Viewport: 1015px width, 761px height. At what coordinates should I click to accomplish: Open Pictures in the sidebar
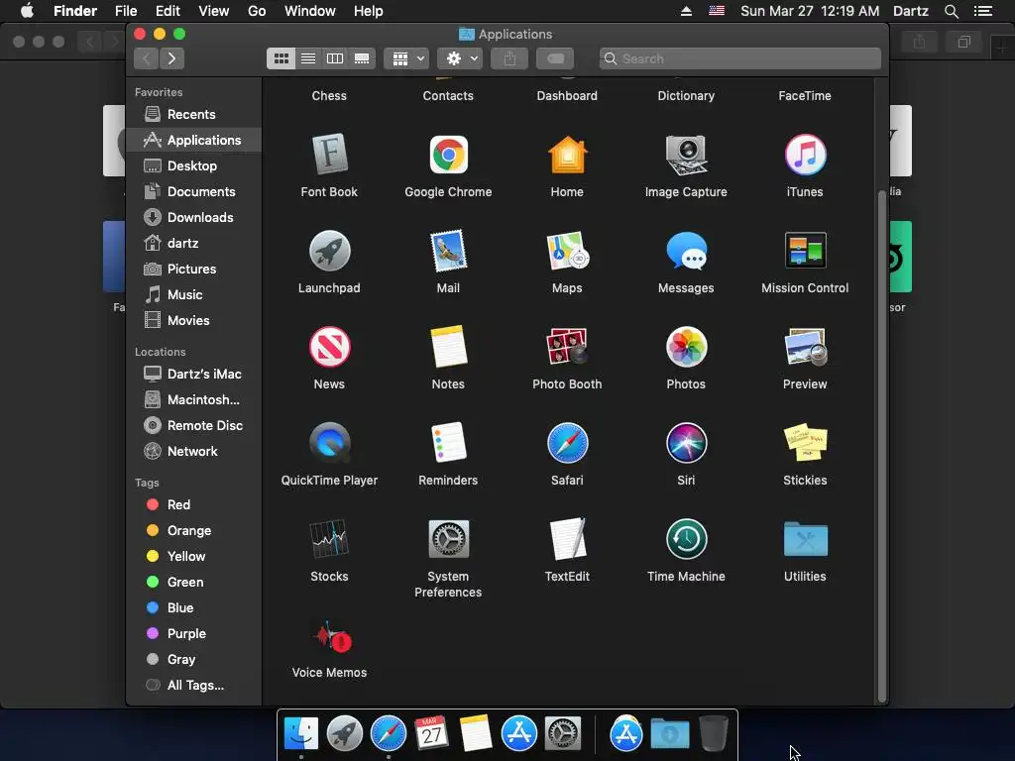193,270
